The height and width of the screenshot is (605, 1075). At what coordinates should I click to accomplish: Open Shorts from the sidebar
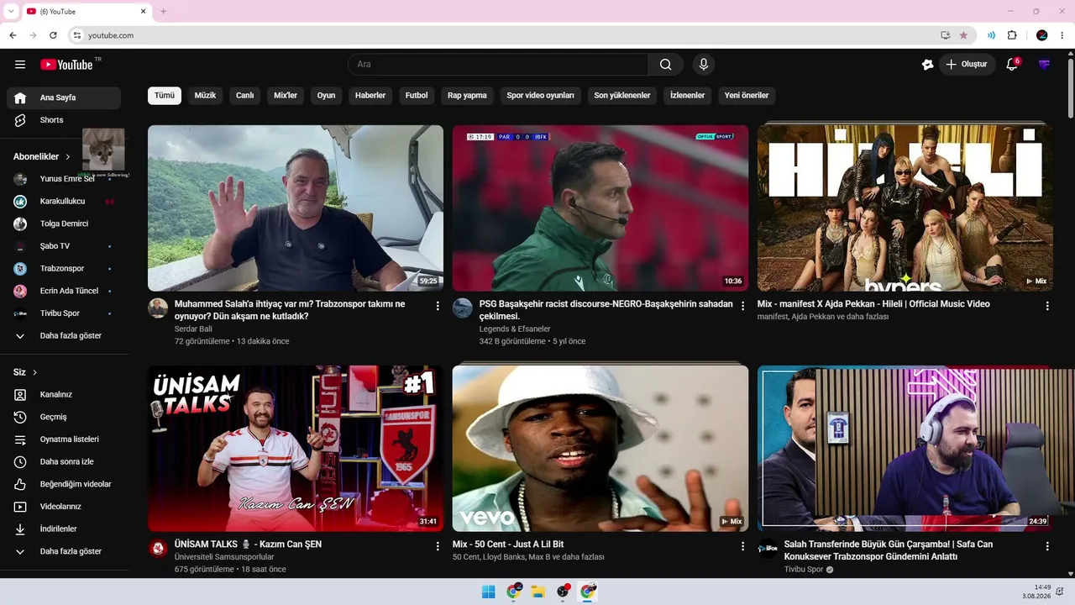[x=64, y=120]
